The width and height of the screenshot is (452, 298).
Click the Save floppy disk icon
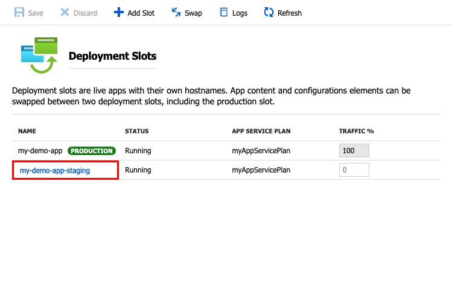(19, 12)
